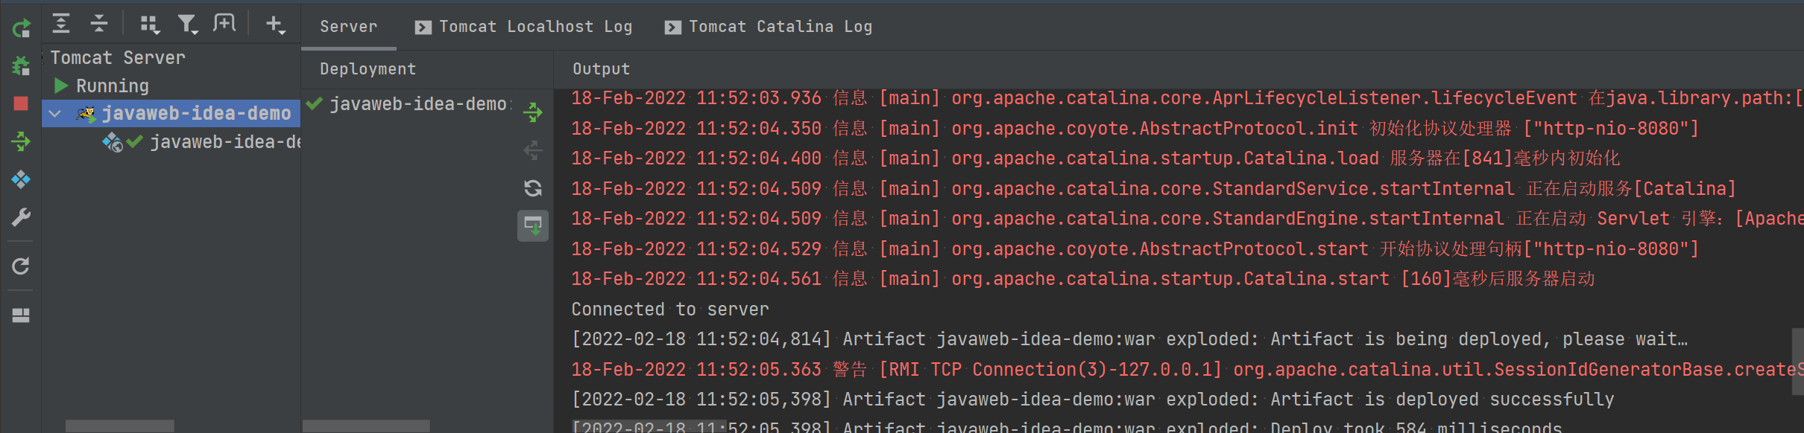Select the Server tab
Screen dimensions: 1804x433
tap(348, 27)
